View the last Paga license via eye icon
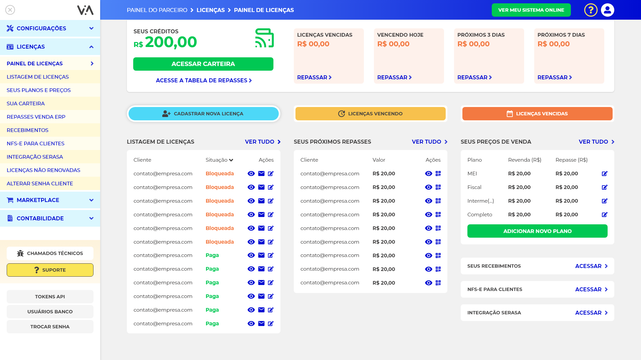641x360 pixels. tap(251, 324)
